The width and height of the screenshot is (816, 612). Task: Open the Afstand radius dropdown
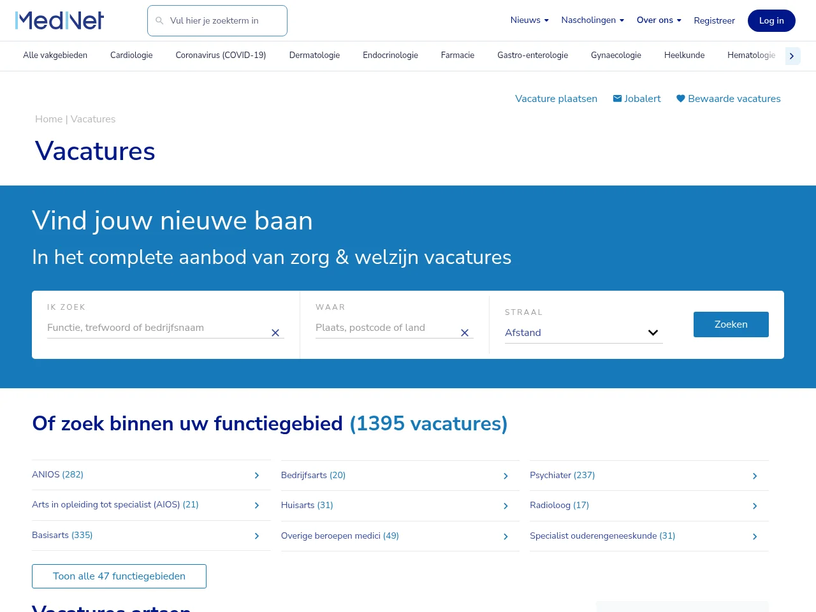584,333
